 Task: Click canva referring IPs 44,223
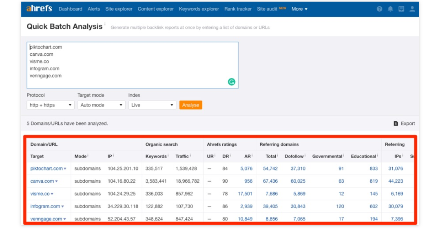[x=396, y=181]
